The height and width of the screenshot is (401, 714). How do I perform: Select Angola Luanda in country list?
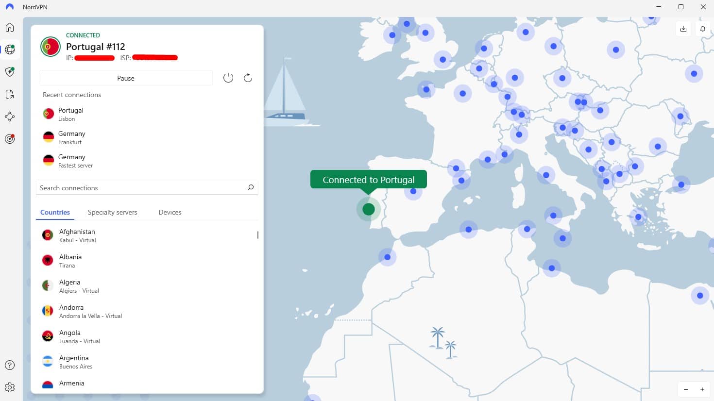pyautogui.click(x=147, y=336)
